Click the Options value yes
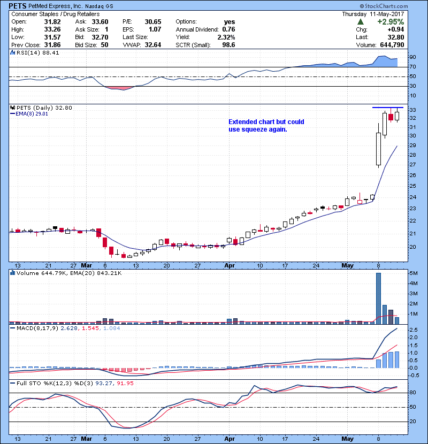The image size is (428, 444). [x=230, y=22]
